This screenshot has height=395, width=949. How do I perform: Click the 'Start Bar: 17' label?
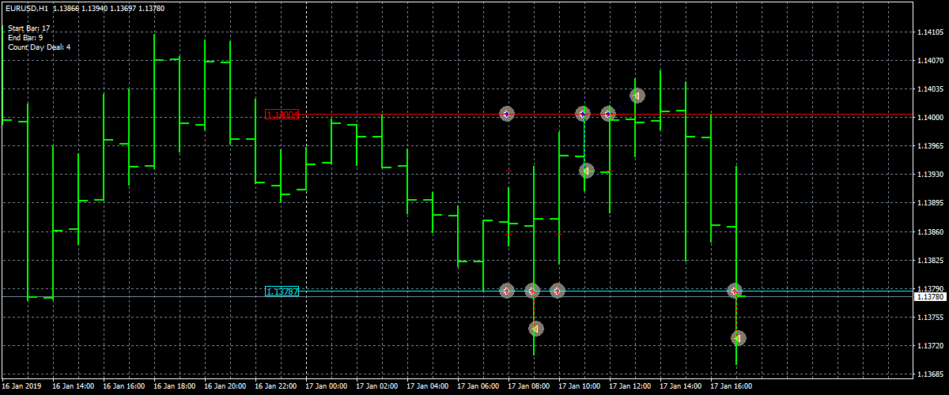pos(29,28)
